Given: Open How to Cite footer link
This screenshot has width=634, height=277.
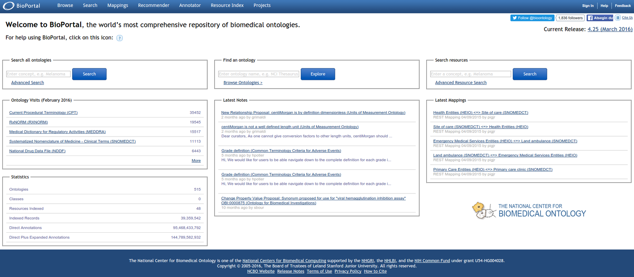Looking at the screenshot, I should click(x=375, y=271).
